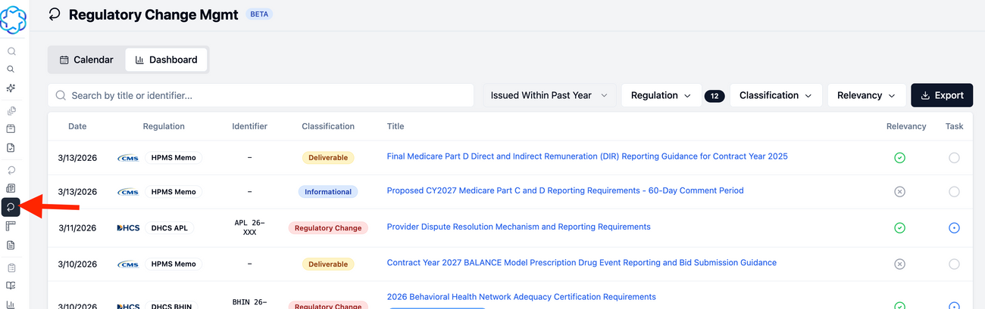Click the 12 count badge
The image size is (985, 309).
[715, 96]
